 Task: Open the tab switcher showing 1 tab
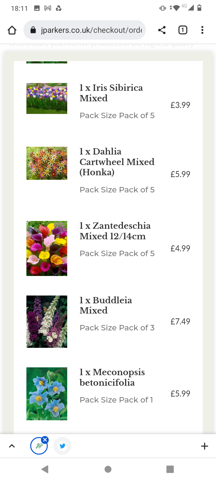coord(183,30)
